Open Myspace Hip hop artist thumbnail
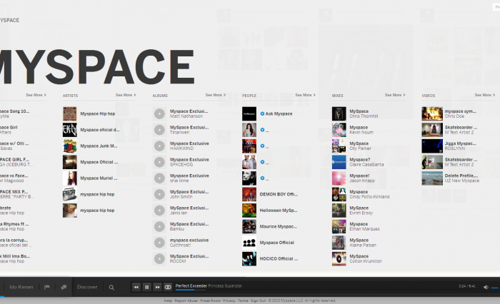The height and width of the screenshot is (304, 500). [70, 113]
